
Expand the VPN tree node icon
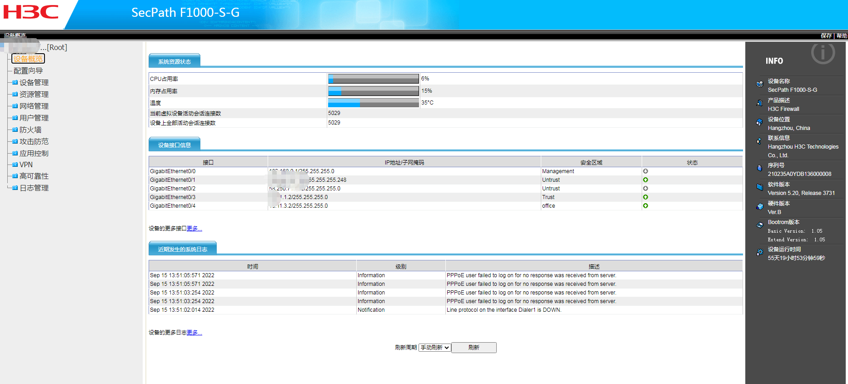pyautogui.click(x=15, y=165)
